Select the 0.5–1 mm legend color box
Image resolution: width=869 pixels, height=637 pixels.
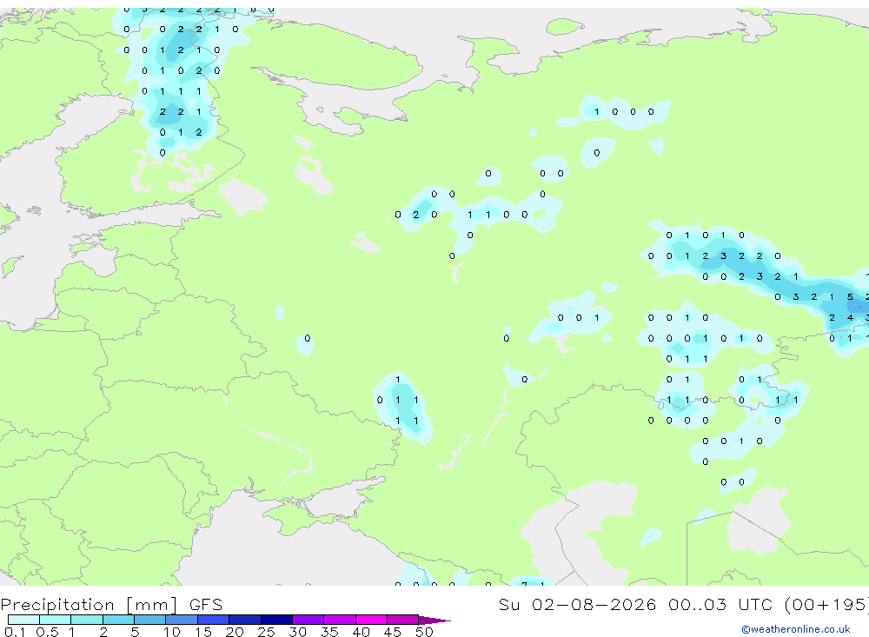coord(56,620)
